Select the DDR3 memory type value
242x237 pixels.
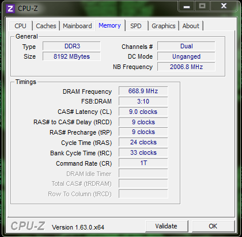click(71, 46)
